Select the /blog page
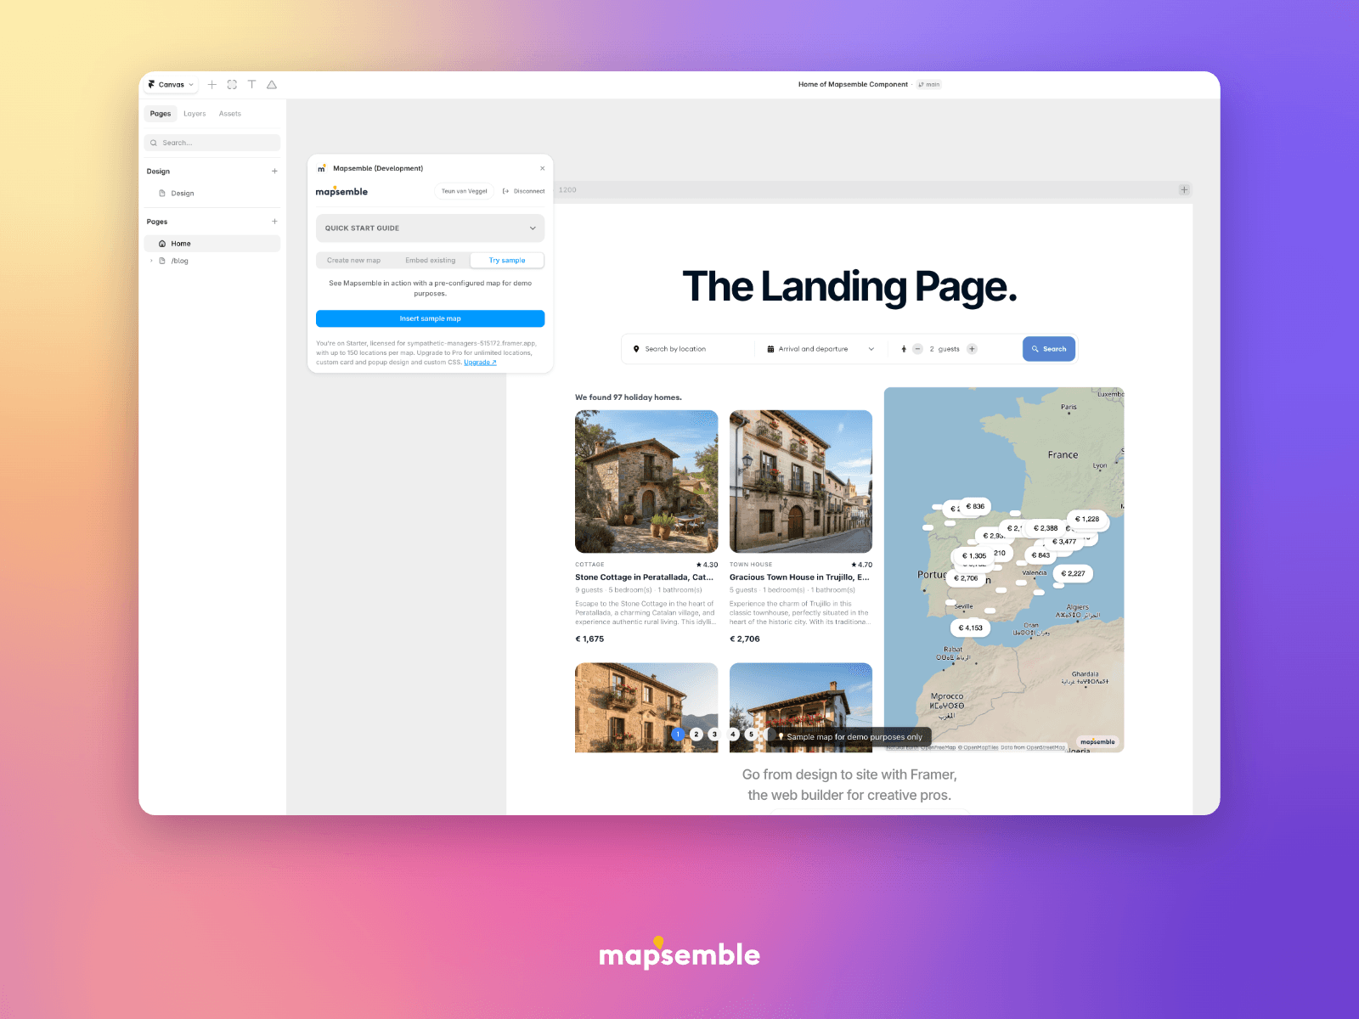Screen dimensions: 1359x1019 pyautogui.click(x=179, y=261)
